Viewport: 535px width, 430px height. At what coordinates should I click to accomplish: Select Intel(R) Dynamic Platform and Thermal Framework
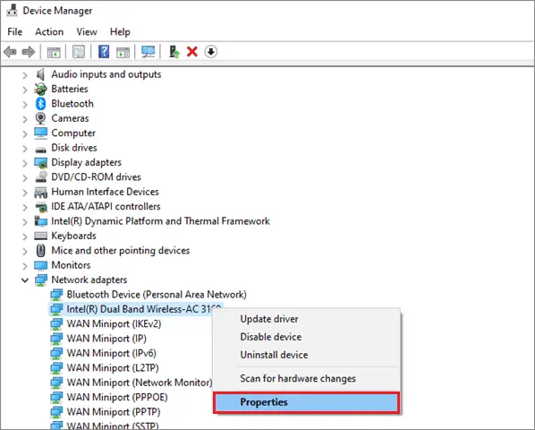click(160, 221)
